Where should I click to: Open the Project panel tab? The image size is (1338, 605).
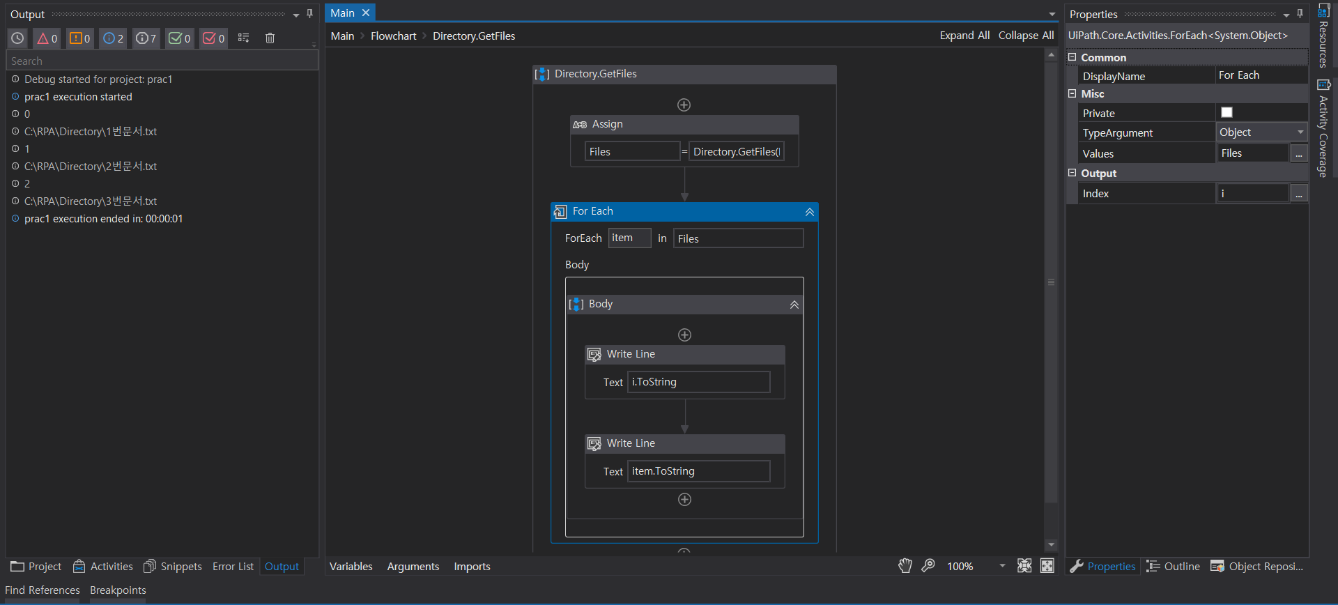36,567
